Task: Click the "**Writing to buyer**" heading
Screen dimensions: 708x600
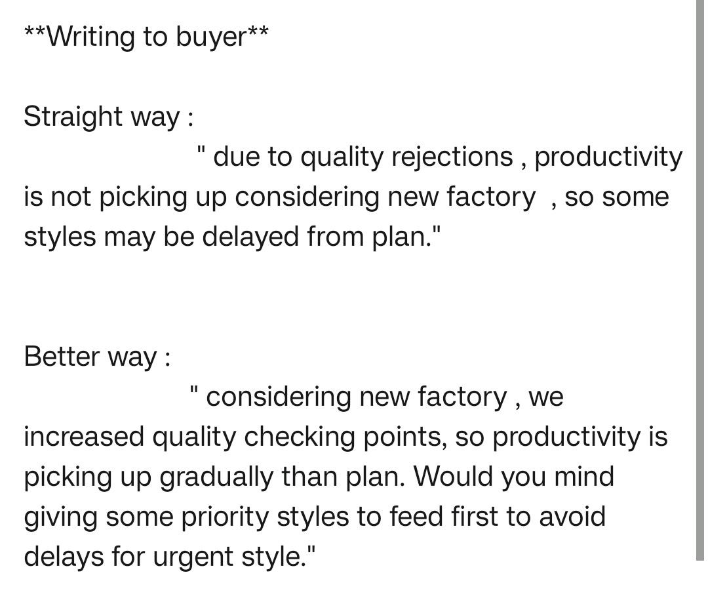Action: tap(146, 37)
